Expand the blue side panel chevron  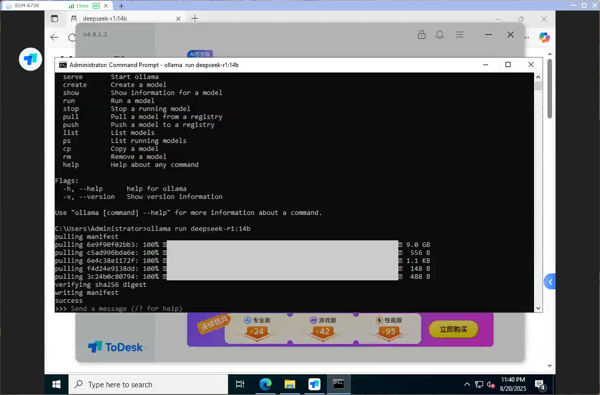point(550,282)
